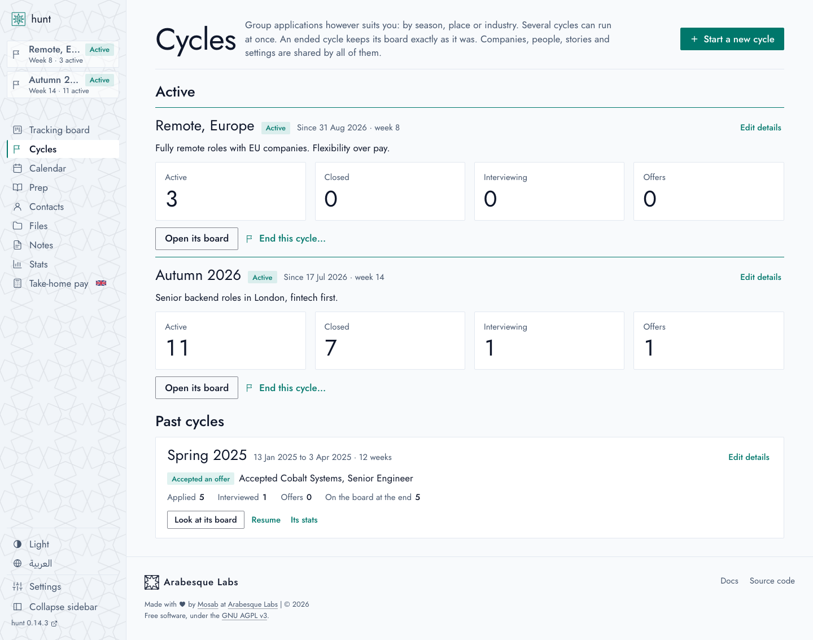The image size is (813, 640).
Task: Open the Contacts person icon
Action: tap(18, 207)
